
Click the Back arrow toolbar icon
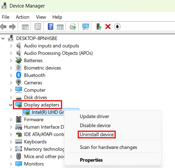click(x=3, y=27)
